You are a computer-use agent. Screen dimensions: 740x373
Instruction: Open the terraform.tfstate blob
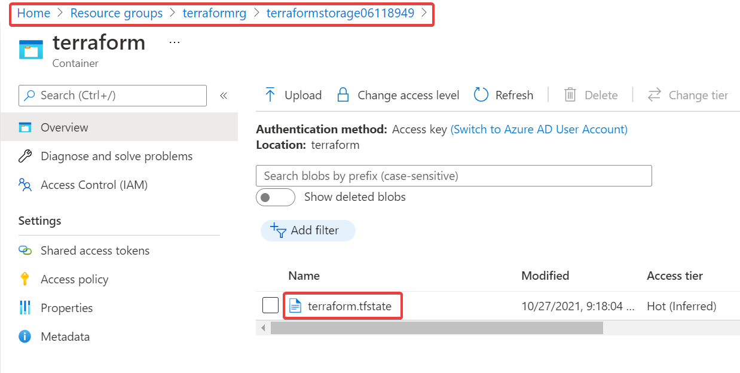tap(350, 307)
